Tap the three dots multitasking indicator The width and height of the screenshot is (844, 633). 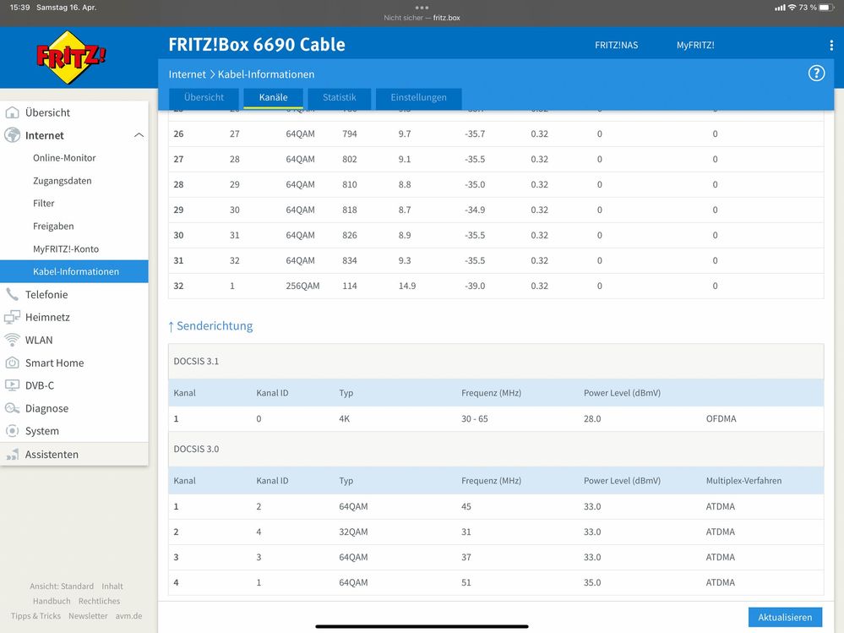(422, 8)
